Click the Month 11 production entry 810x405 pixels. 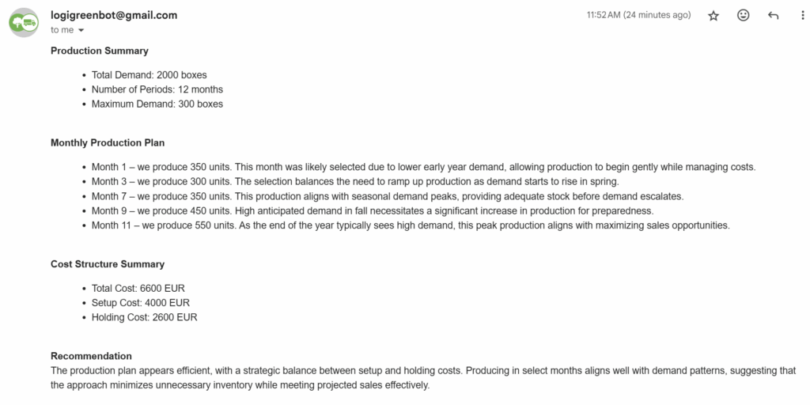click(x=410, y=225)
